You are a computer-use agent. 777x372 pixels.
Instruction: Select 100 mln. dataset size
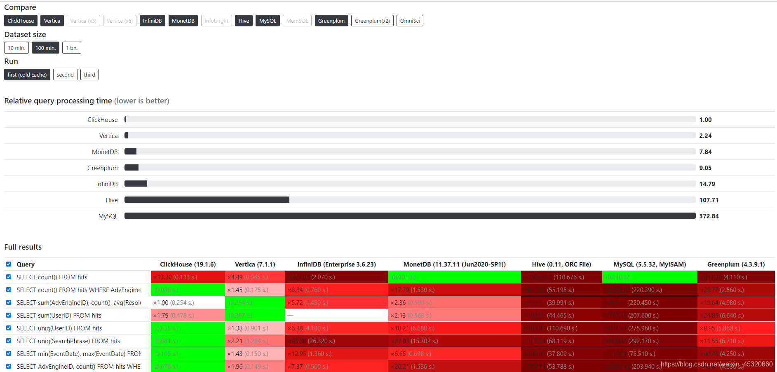(45, 48)
